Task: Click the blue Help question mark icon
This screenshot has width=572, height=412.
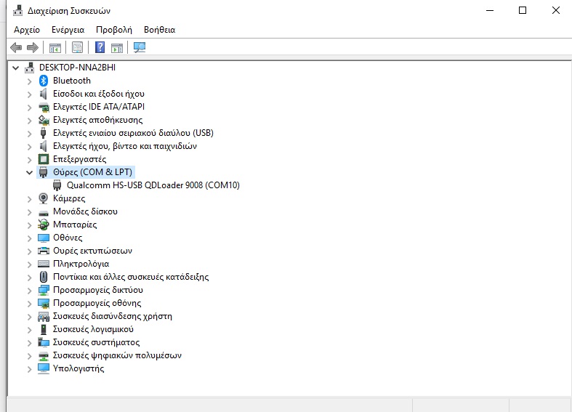Action: (100, 48)
